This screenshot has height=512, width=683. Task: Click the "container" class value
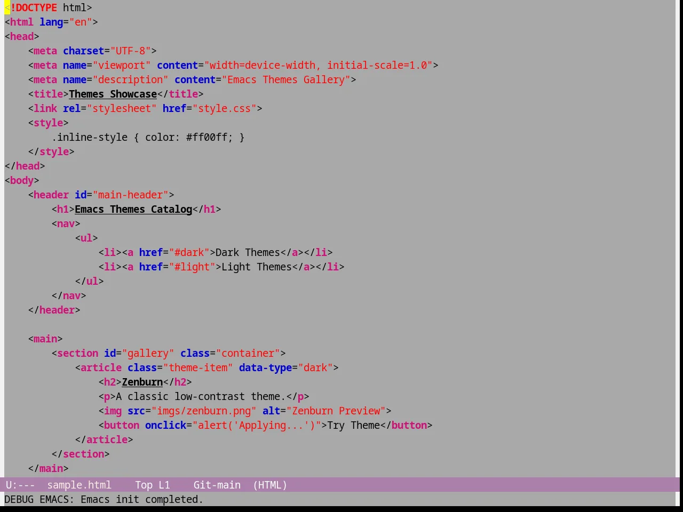click(248, 353)
